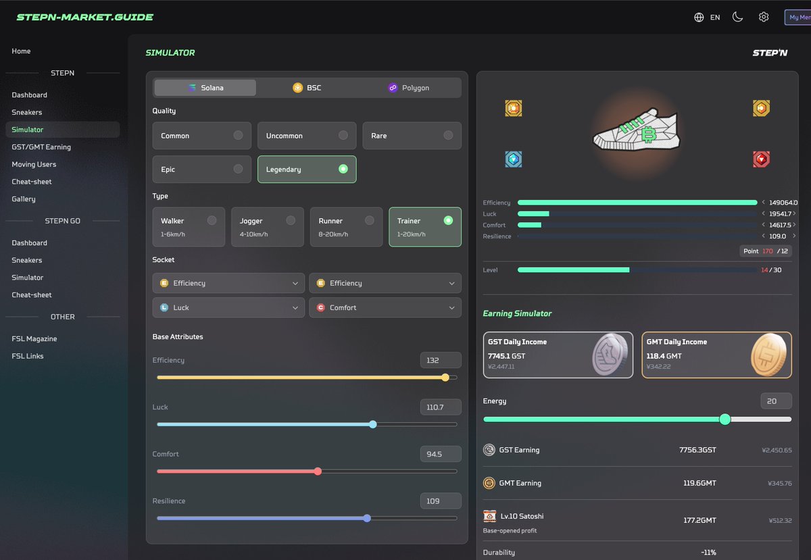Select Epic quality
The height and width of the screenshot is (560, 811).
point(202,170)
